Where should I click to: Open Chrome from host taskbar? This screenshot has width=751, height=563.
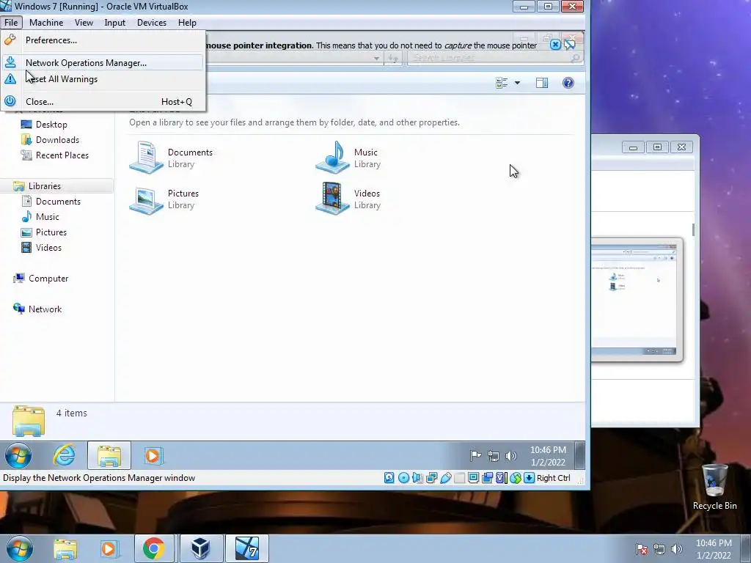point(154,548)
